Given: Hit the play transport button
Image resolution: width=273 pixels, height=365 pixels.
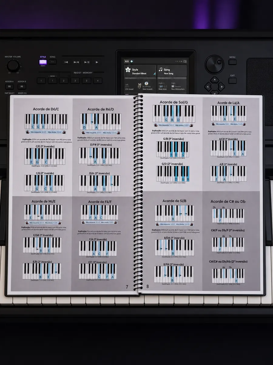Looking at the screenshot, I should coord(97,62).
